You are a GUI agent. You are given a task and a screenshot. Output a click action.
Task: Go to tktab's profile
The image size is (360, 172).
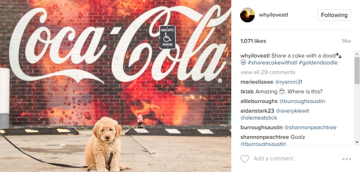click(247, 91)
